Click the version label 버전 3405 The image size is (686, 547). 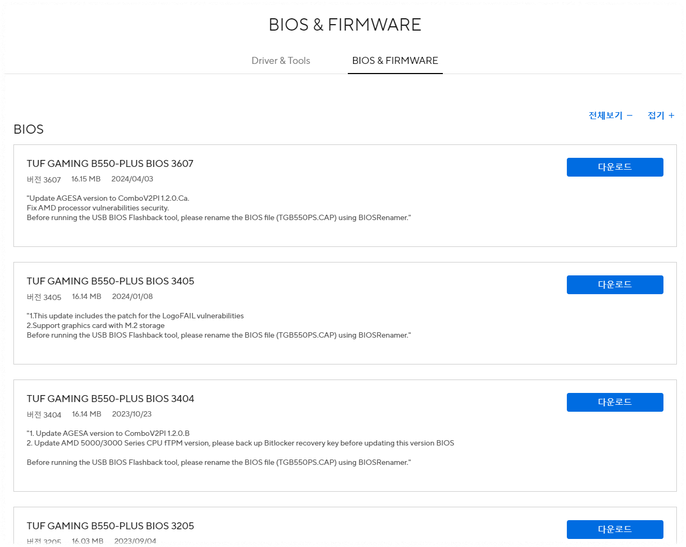point(44,297)
